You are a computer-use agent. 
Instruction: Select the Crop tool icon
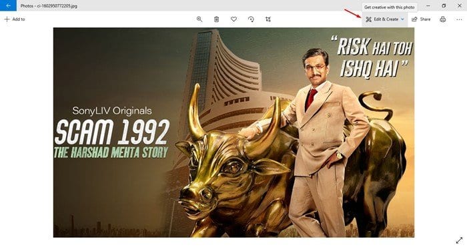point(268,19)
